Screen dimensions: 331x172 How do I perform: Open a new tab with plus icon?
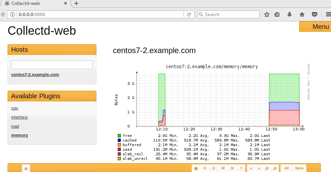coord(76,3)
